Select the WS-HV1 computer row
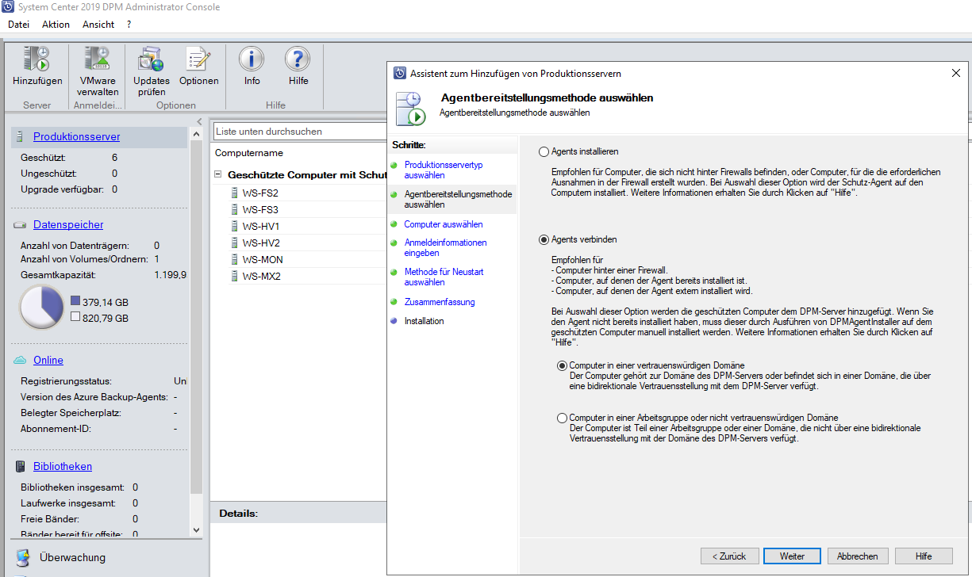 [x=300, y=226]
